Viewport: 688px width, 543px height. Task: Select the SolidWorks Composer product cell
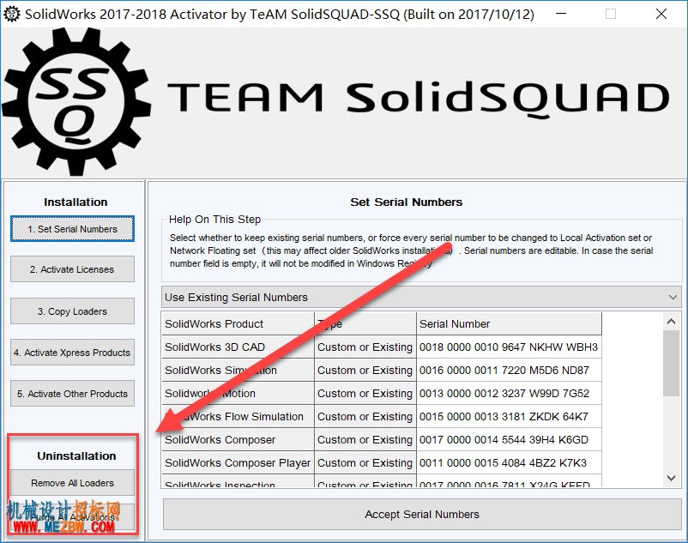(238, 439)
